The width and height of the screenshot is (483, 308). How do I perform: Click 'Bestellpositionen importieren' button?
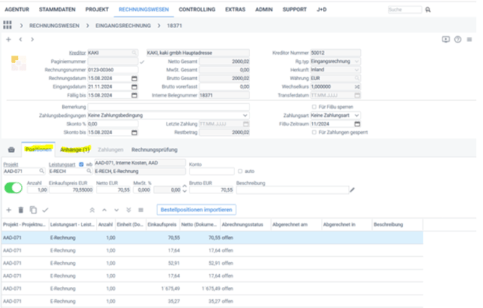coord(197,209)
